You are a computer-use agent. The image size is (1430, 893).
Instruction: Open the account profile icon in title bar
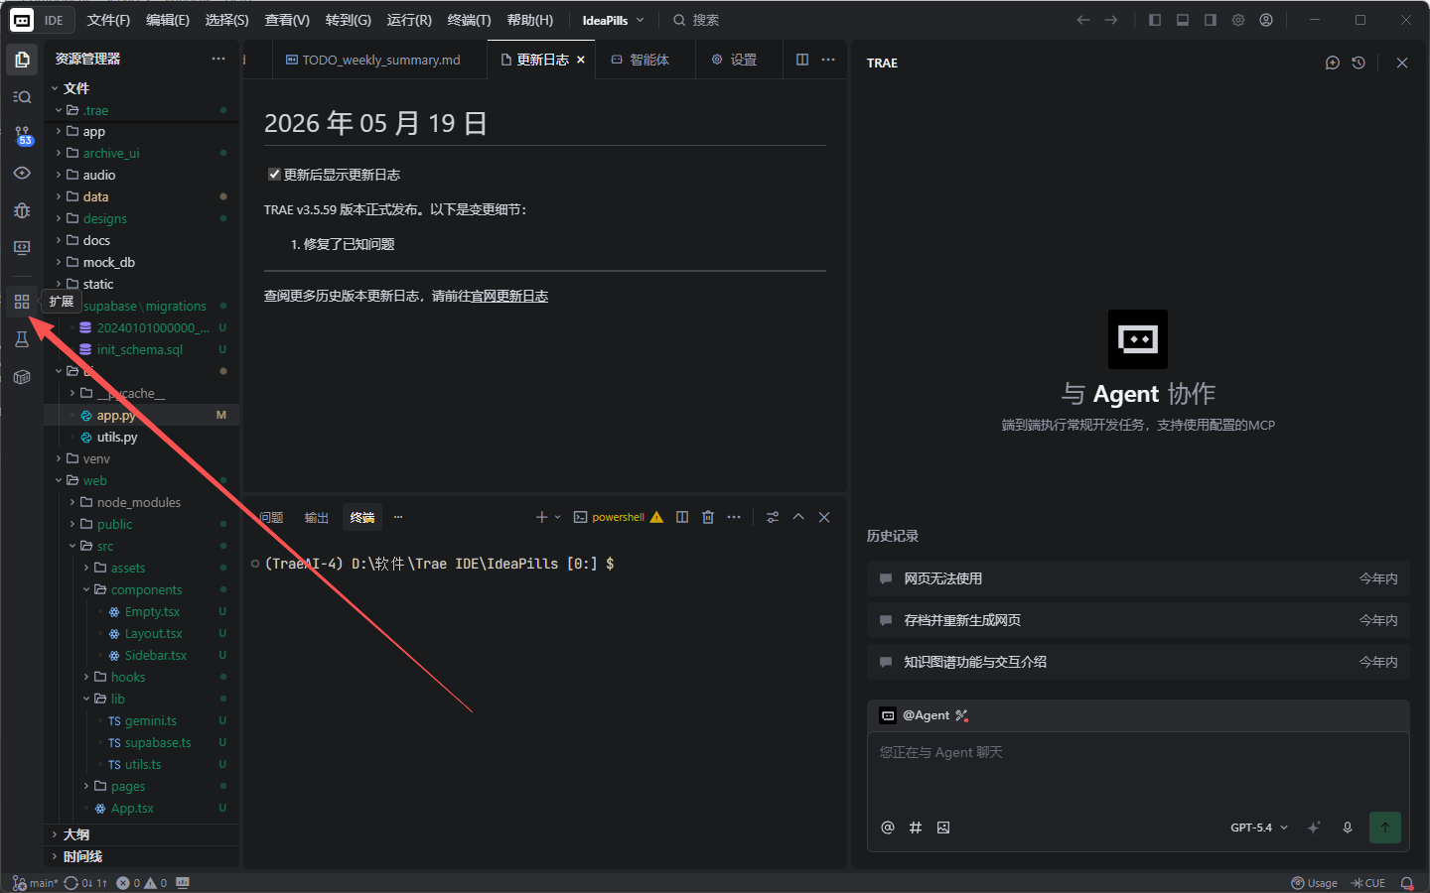tap(1266, 20)
